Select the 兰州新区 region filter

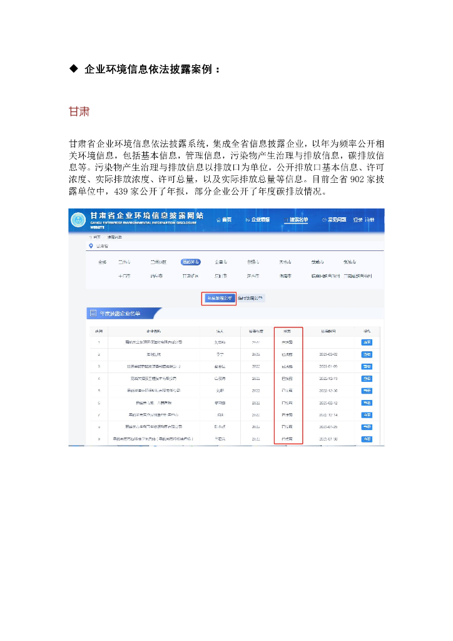158,262
